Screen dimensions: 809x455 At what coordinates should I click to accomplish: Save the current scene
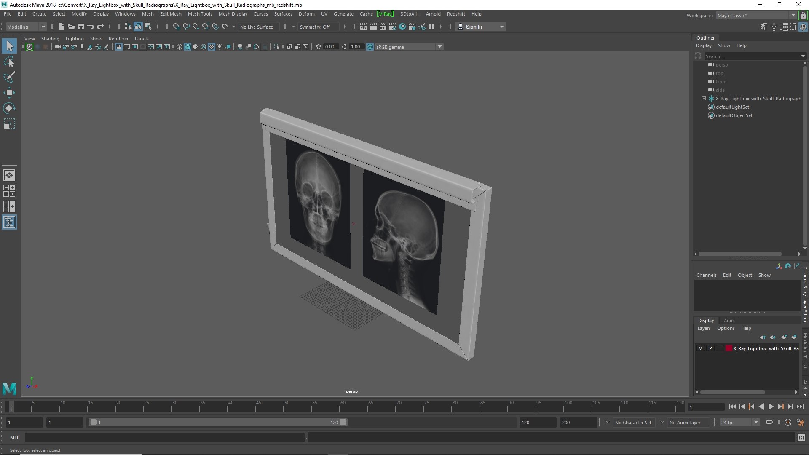pyautogui.click(x=80, y=27)
